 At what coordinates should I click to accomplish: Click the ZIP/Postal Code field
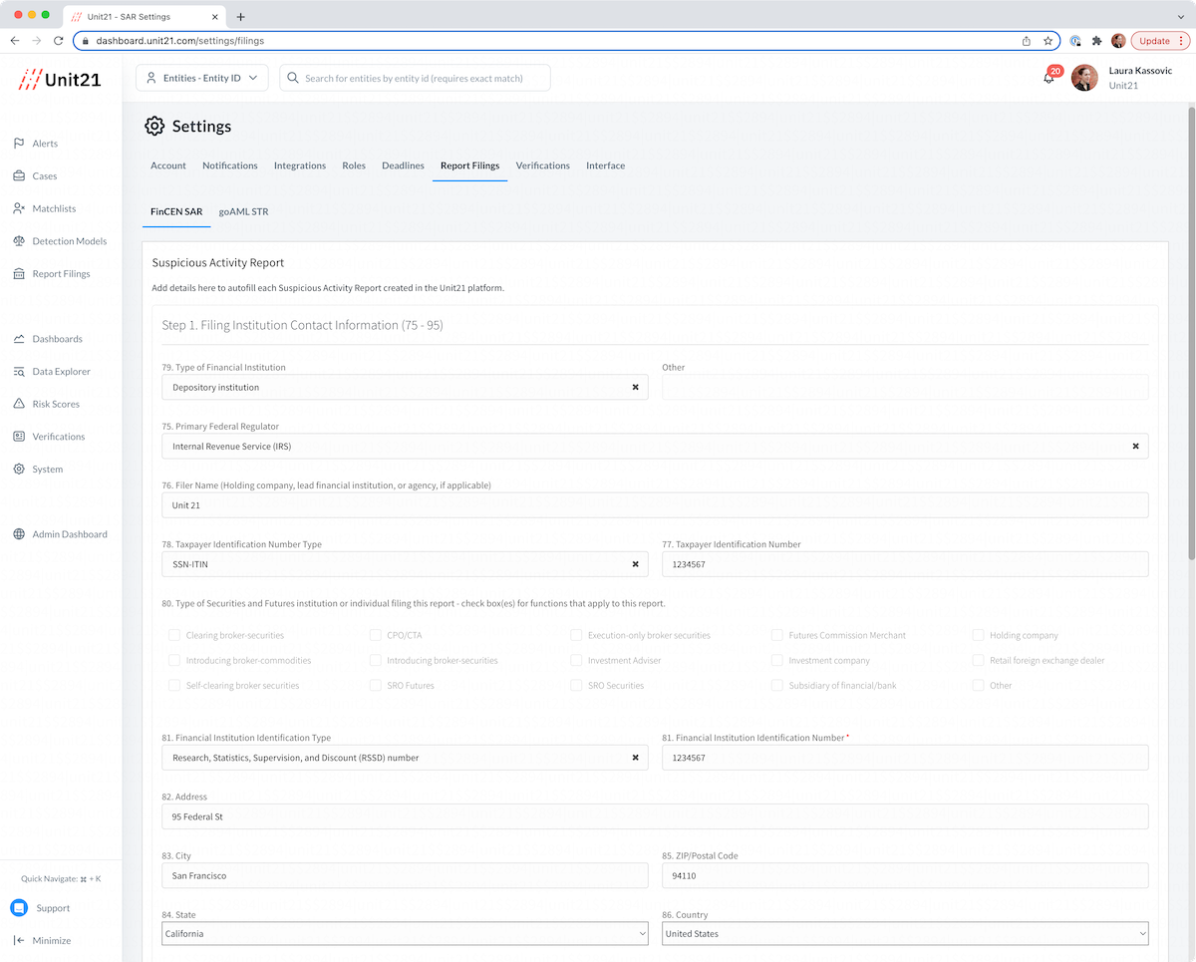point(905,875)
